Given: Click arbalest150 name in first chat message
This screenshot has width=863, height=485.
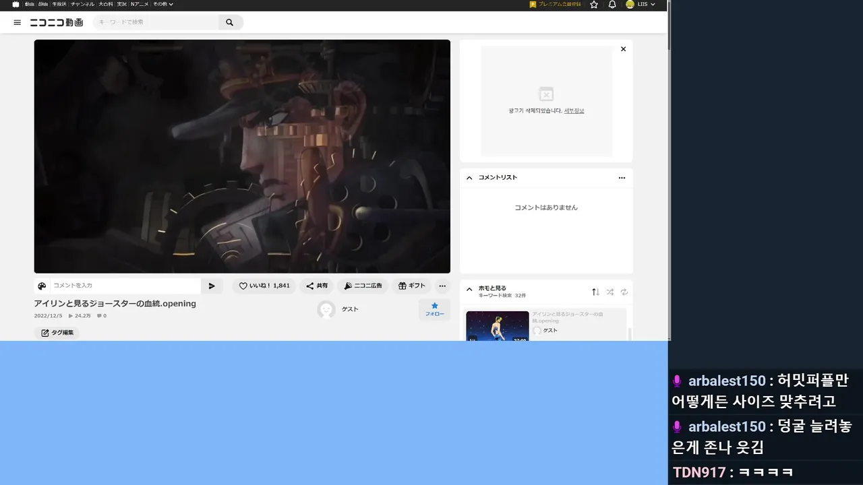Looking at the screenshot, I should point(727,381).
